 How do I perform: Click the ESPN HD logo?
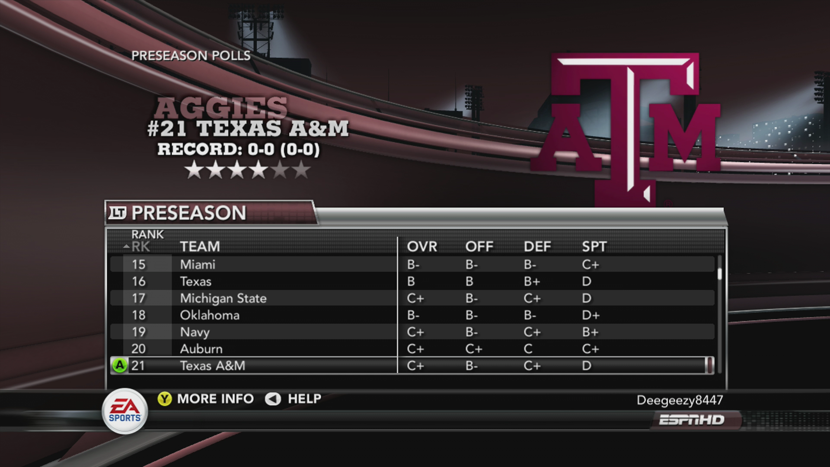coord(692,420)
